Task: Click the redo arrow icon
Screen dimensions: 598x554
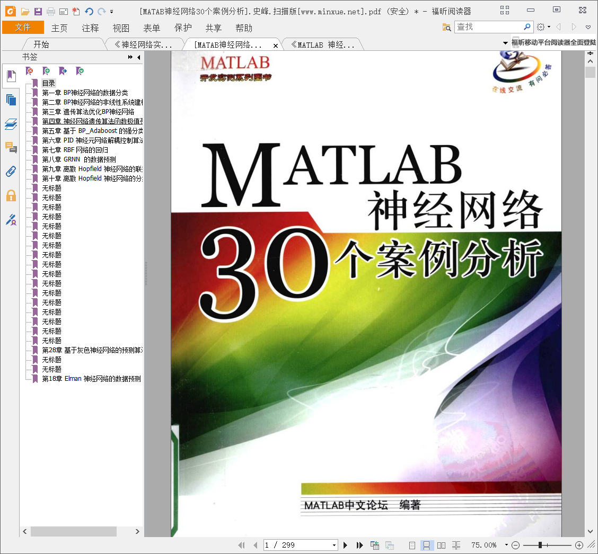Action: [x=101, y=12]
